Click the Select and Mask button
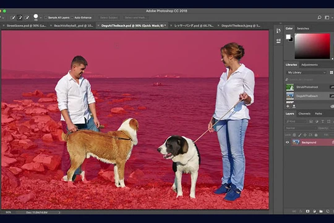Image resolution: width=334 pixels, height=223 pixels. pos(135,17)
